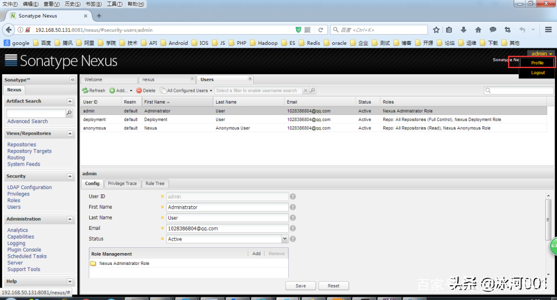Click help icon next to Email field
The height and width of the screenshot is (300, 557).
coord(293,228)
